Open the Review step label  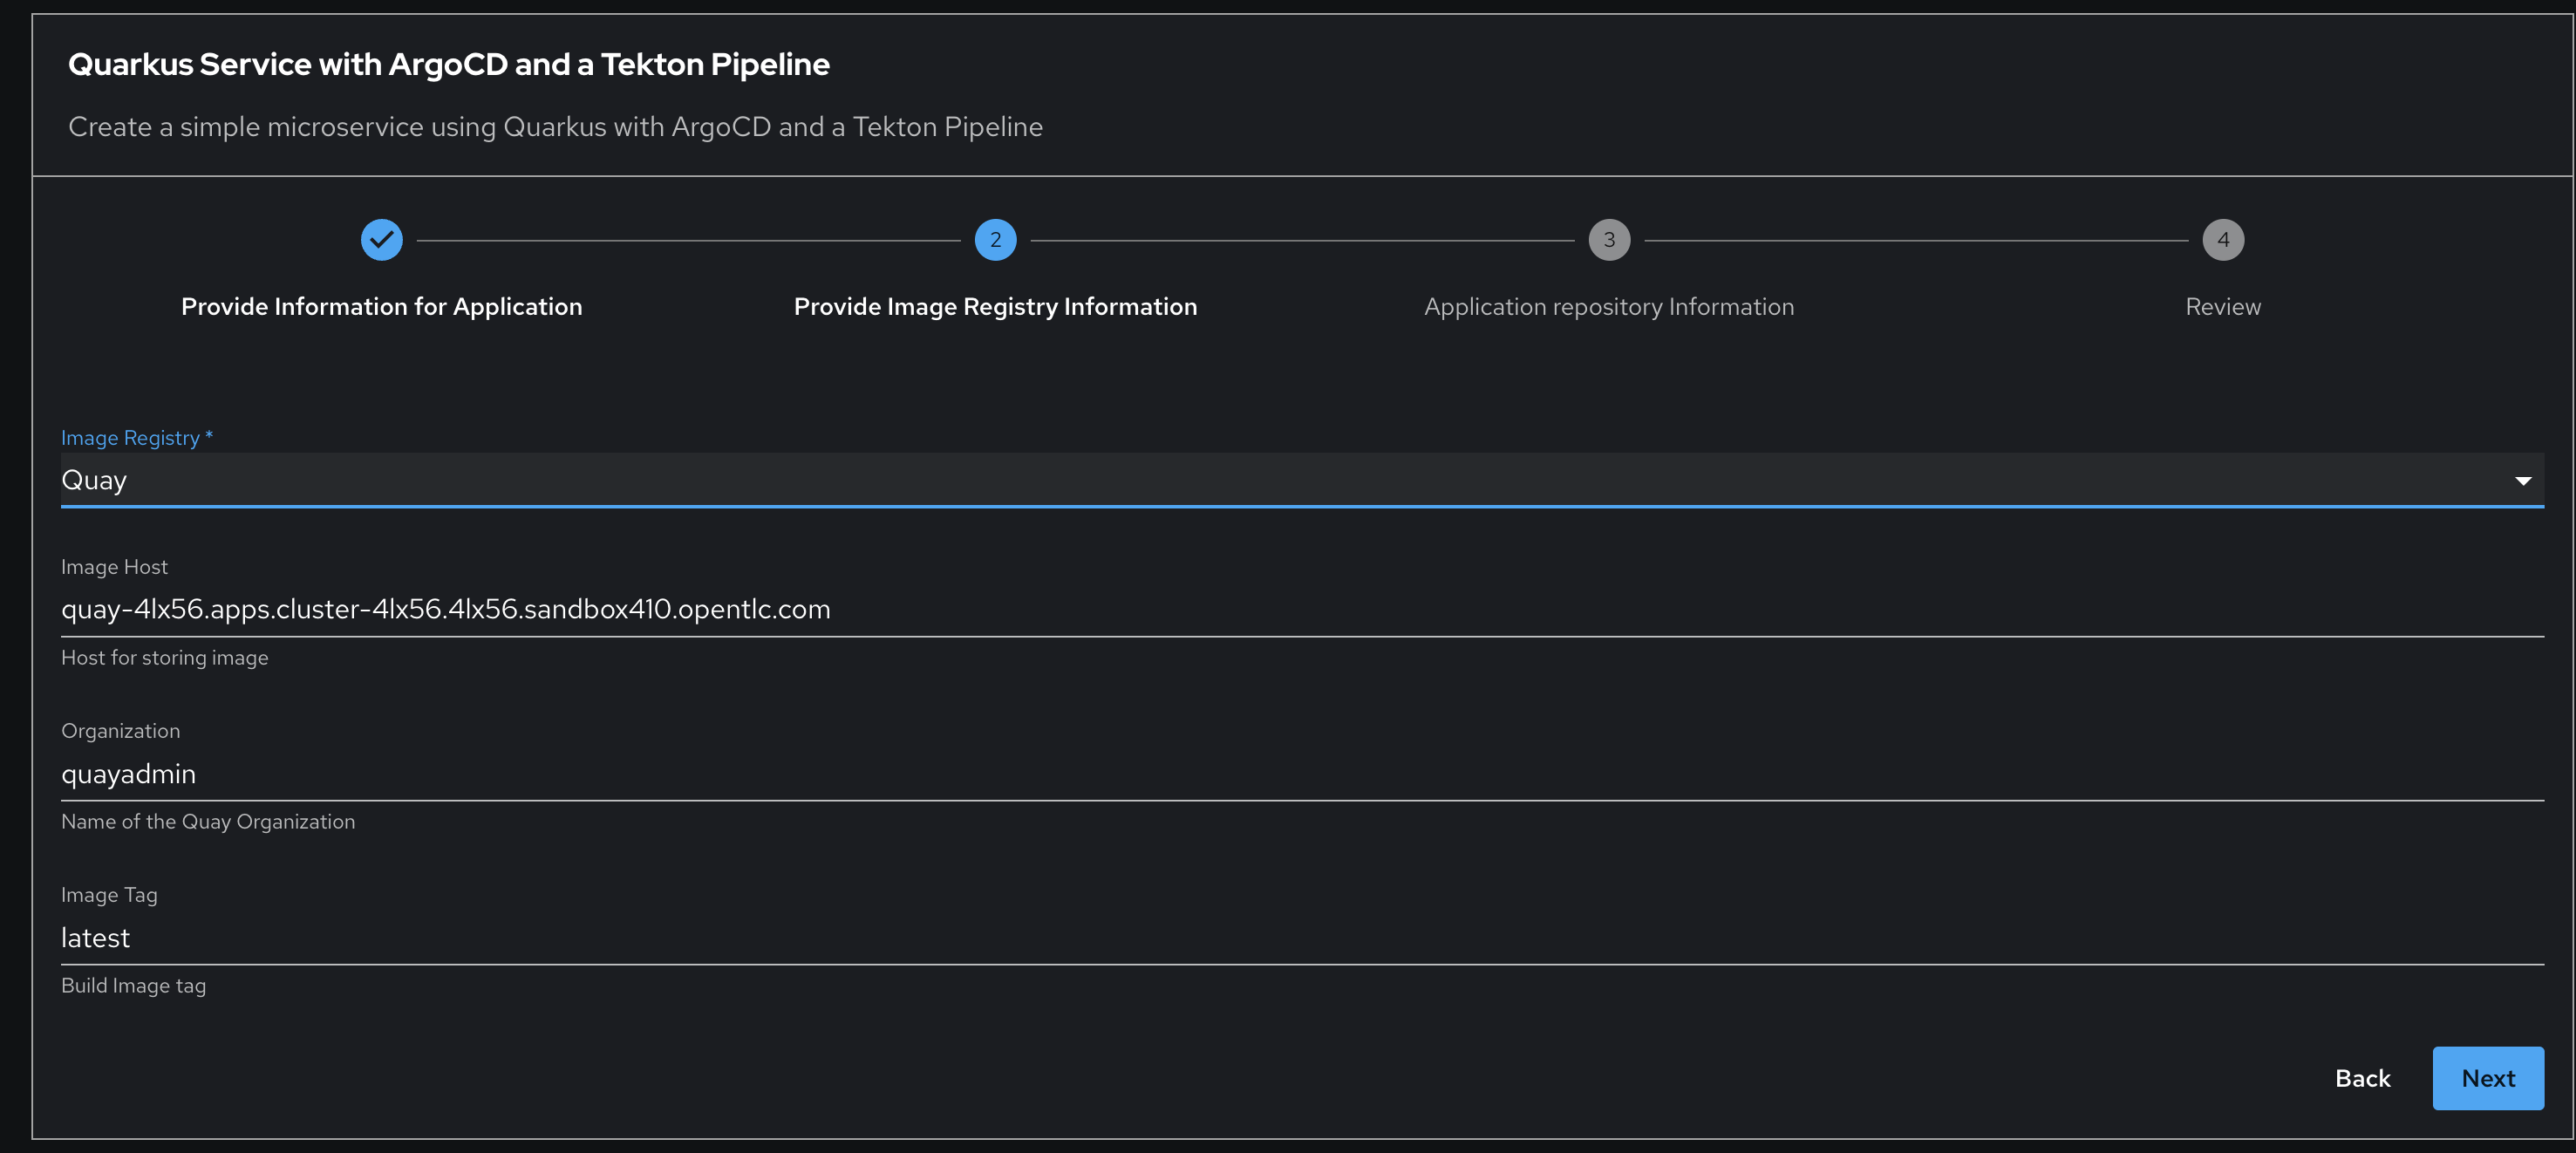pos(2223,307)
